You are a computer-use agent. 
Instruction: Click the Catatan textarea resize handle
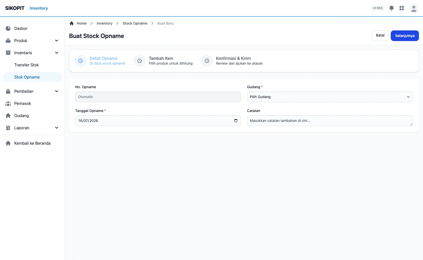(x=411, y=124)
